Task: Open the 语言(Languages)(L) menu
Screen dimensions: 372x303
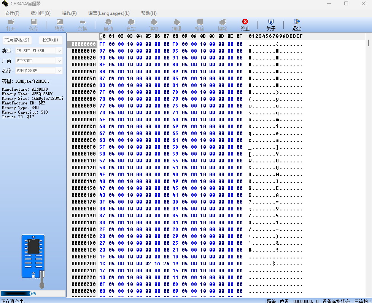Action: pos(109,13)
